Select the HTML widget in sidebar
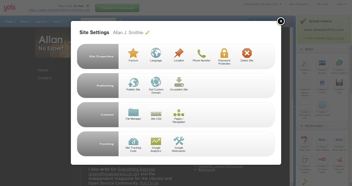This screenshot has height=186, width=352. point(322,86)
